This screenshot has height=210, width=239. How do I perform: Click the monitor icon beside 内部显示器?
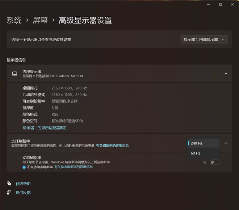pos(14,73)
